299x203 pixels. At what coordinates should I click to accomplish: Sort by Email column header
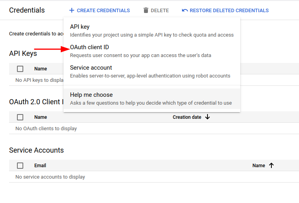click(40, 166)
